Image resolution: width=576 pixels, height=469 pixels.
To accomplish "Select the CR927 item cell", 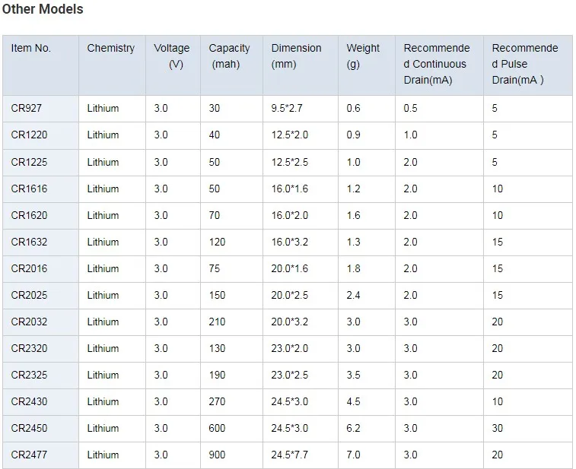I will tap(27, 109).
